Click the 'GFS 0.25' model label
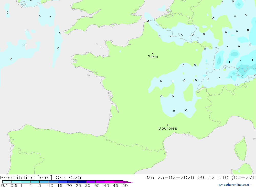The image size is (256, 187). tap(68, 177)
